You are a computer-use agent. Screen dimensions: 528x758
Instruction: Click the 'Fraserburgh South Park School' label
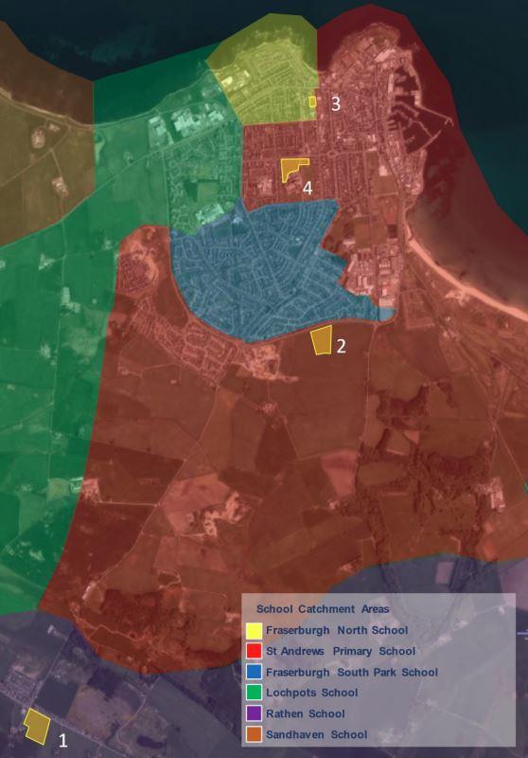(x=352, y=673)
